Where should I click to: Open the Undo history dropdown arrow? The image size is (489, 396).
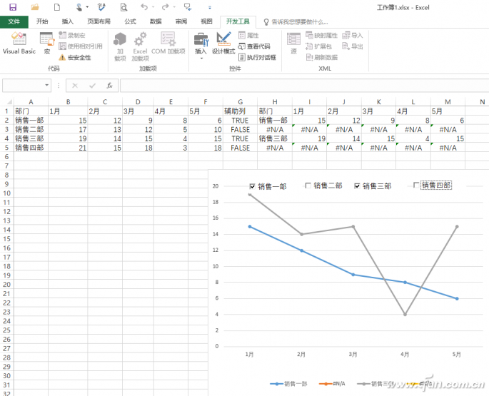153,7
